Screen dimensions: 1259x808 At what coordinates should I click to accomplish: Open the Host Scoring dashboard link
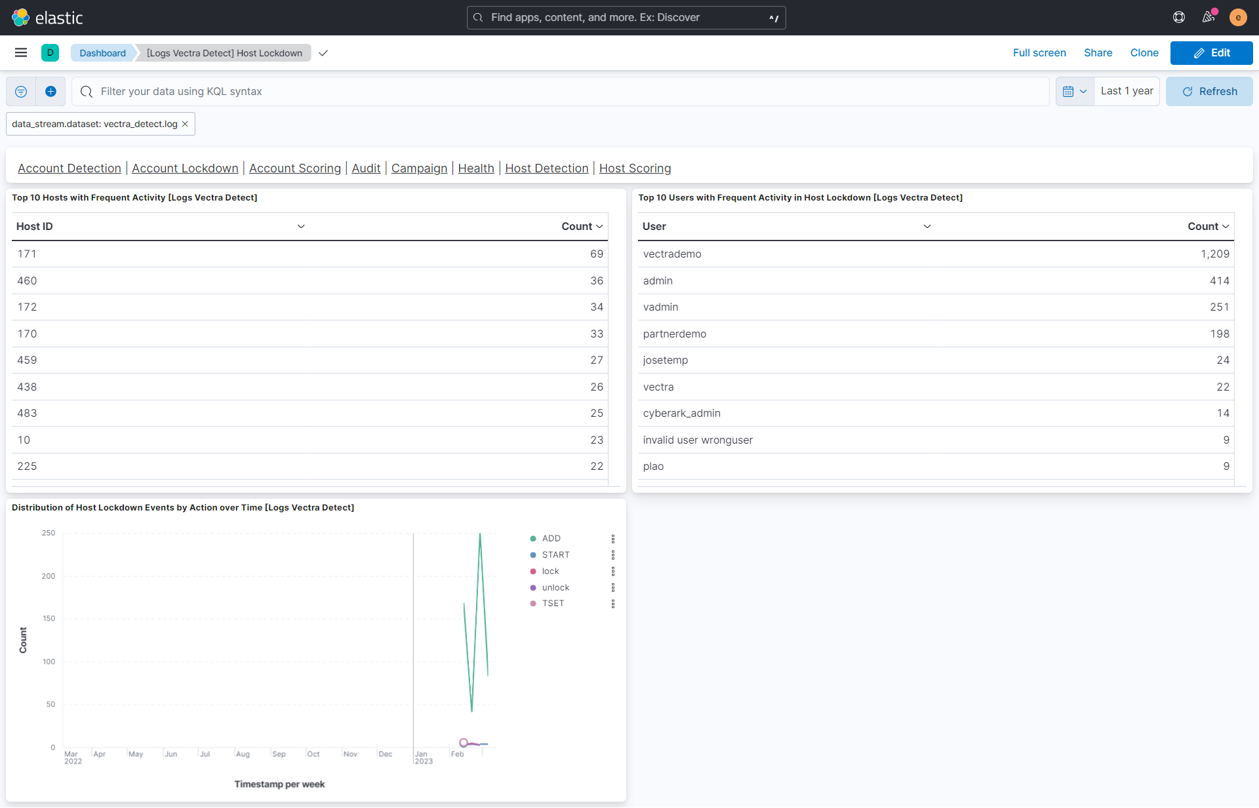coord(635,168)
